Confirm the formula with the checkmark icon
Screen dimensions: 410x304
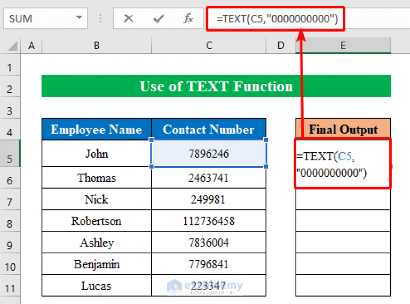point(159,19)
